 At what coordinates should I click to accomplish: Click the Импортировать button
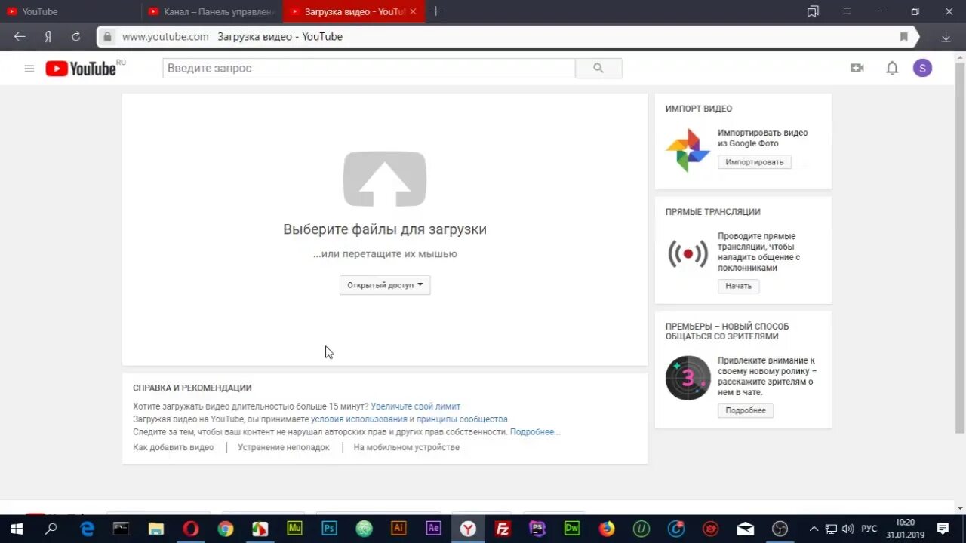755,162
